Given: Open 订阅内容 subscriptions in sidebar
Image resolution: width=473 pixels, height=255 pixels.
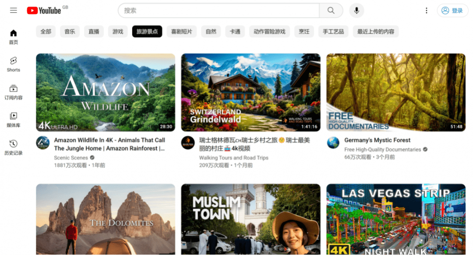Looking at the screenshot, I should click(x=14, y=92).
